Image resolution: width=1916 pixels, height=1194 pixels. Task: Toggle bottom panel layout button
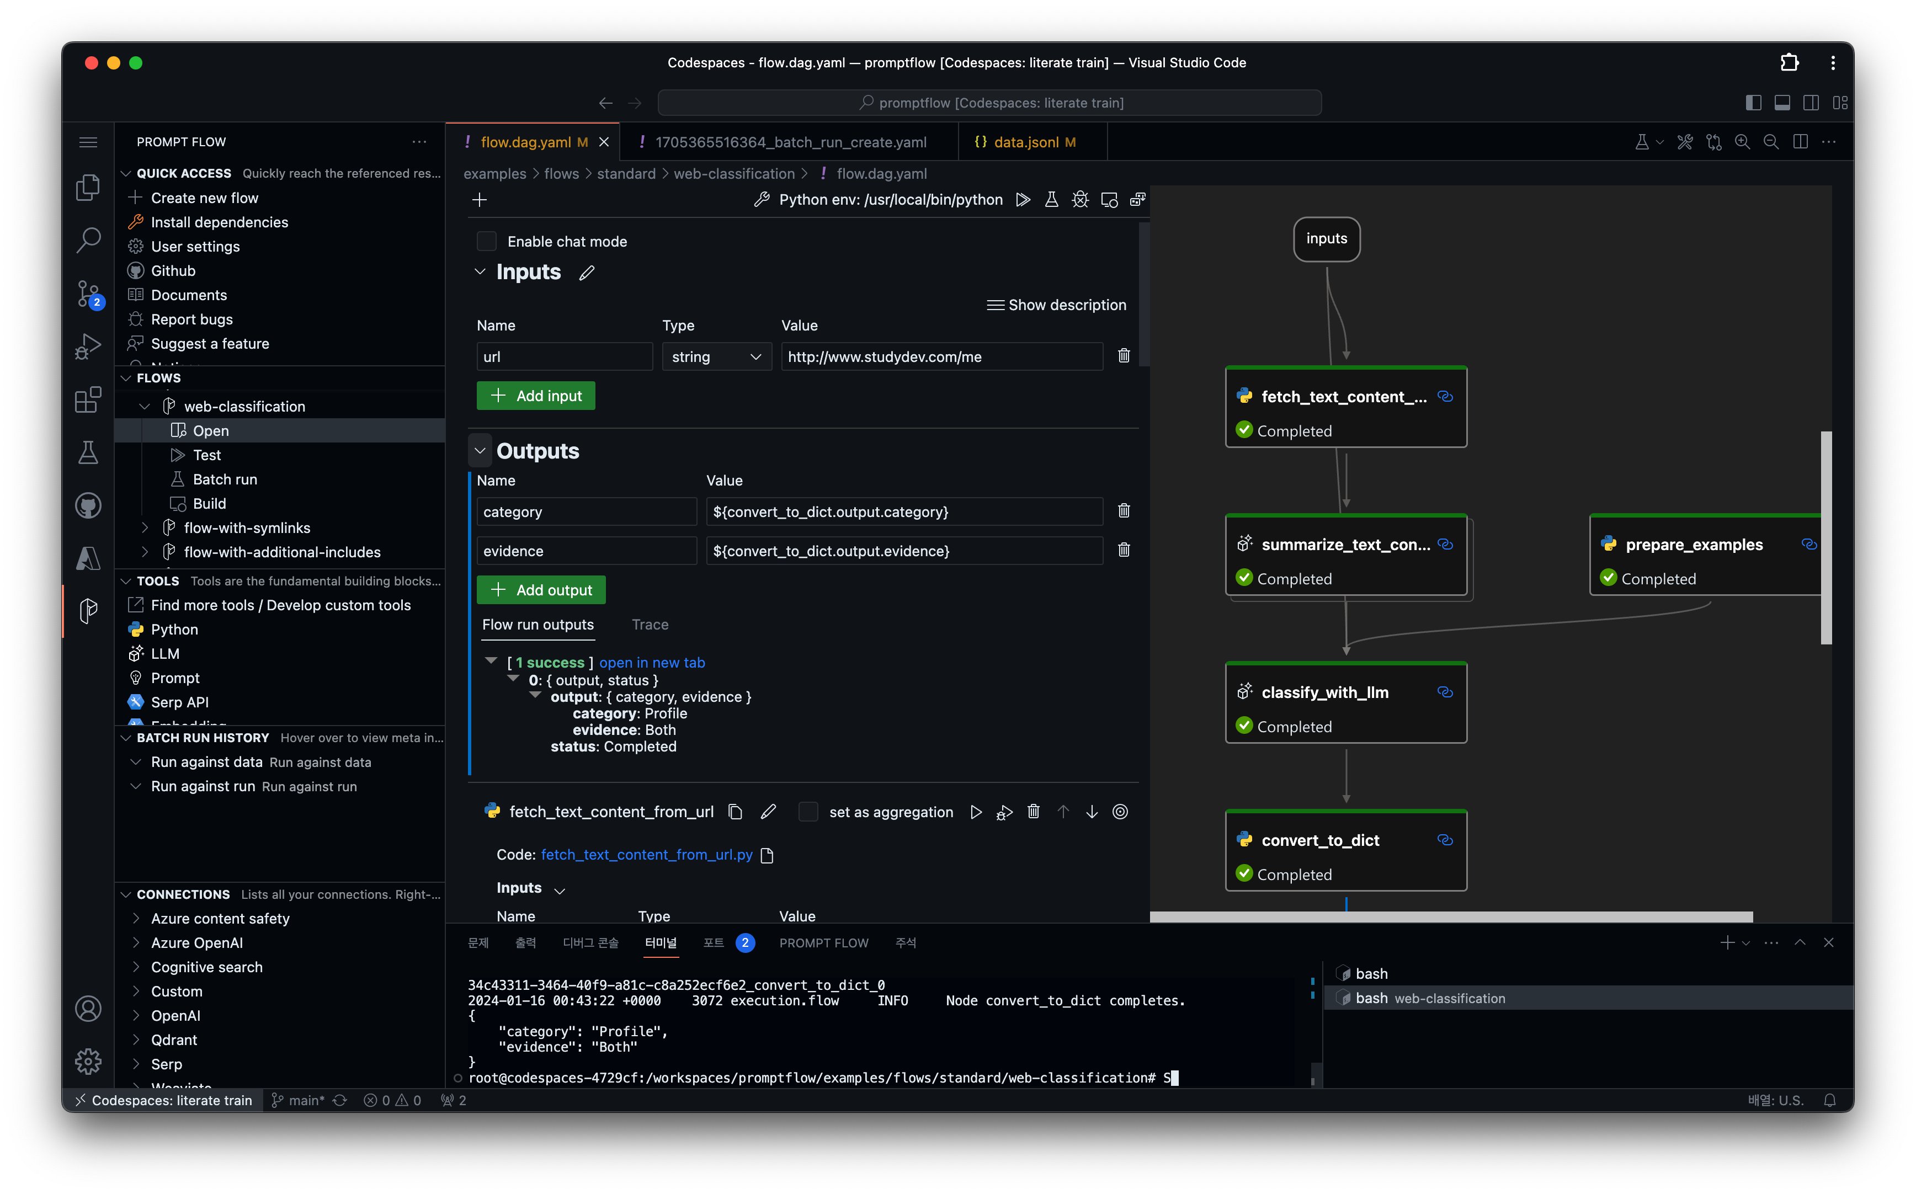click(1782, 103)
